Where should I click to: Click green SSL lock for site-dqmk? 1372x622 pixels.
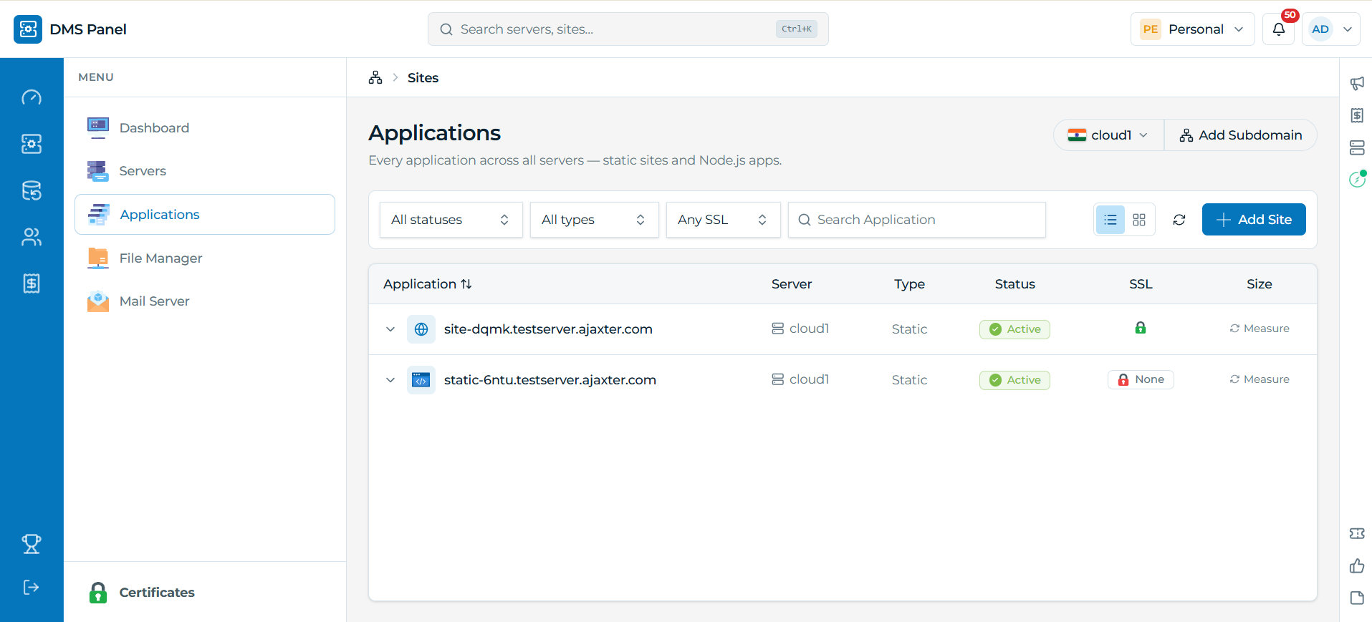point(1141,328)
